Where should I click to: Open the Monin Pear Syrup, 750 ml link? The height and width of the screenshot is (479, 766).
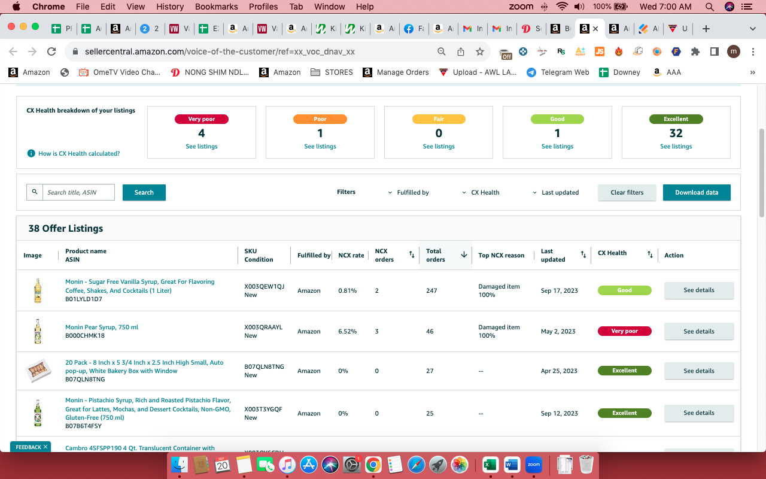102,328
